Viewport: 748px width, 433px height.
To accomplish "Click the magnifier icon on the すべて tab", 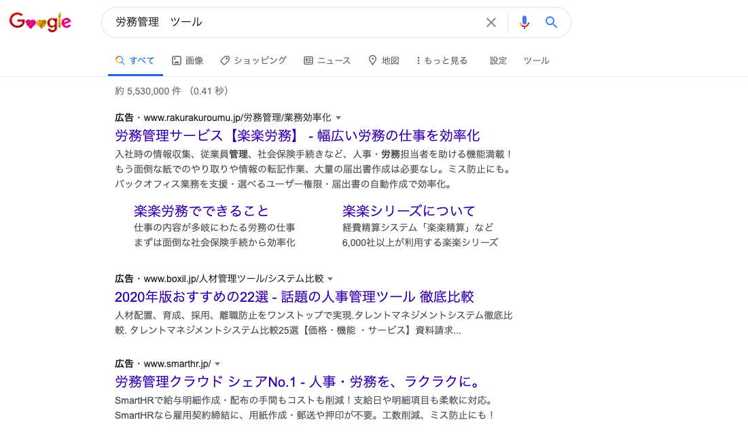I will [x=120, y=60].
